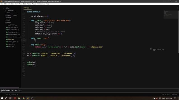Click the d1 = details('Sachin'...) line
This screenshot has height=100, width=179.
click(51, 54)
